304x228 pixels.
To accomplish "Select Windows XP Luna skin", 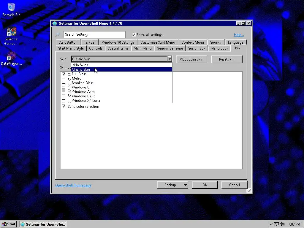I will [121, 101].
